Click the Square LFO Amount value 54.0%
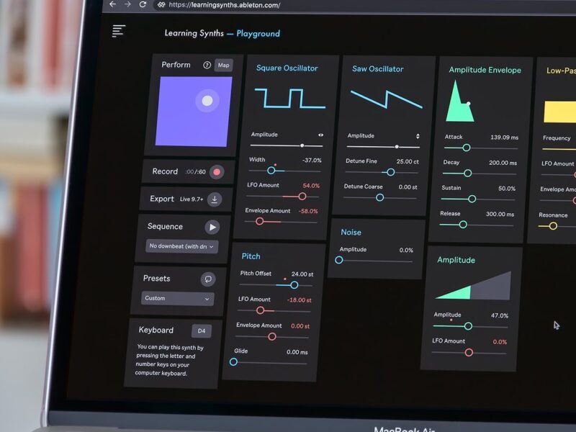The image size is (576, 432). click(311, 186)
